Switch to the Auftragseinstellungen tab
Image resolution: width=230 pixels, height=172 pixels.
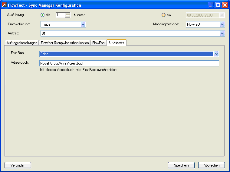pos(22,43)
